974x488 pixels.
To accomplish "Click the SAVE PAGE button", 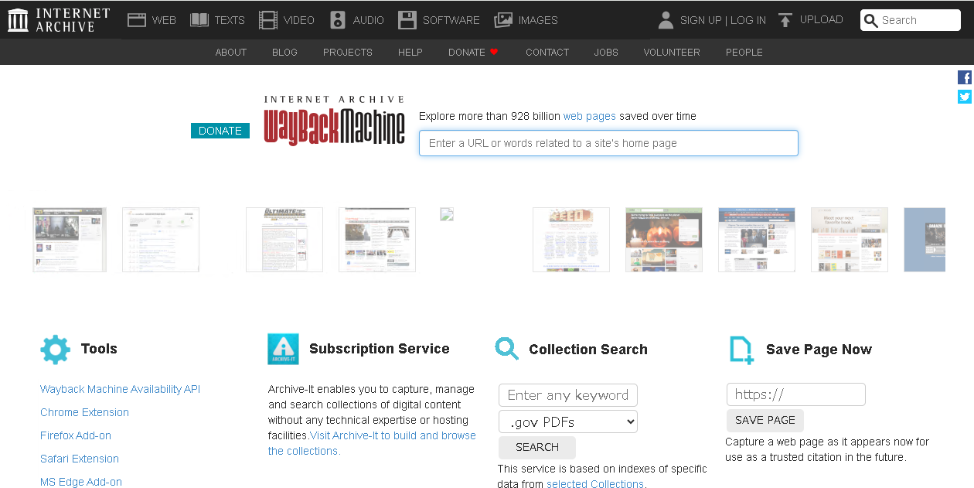I will [x=765, y=420].
